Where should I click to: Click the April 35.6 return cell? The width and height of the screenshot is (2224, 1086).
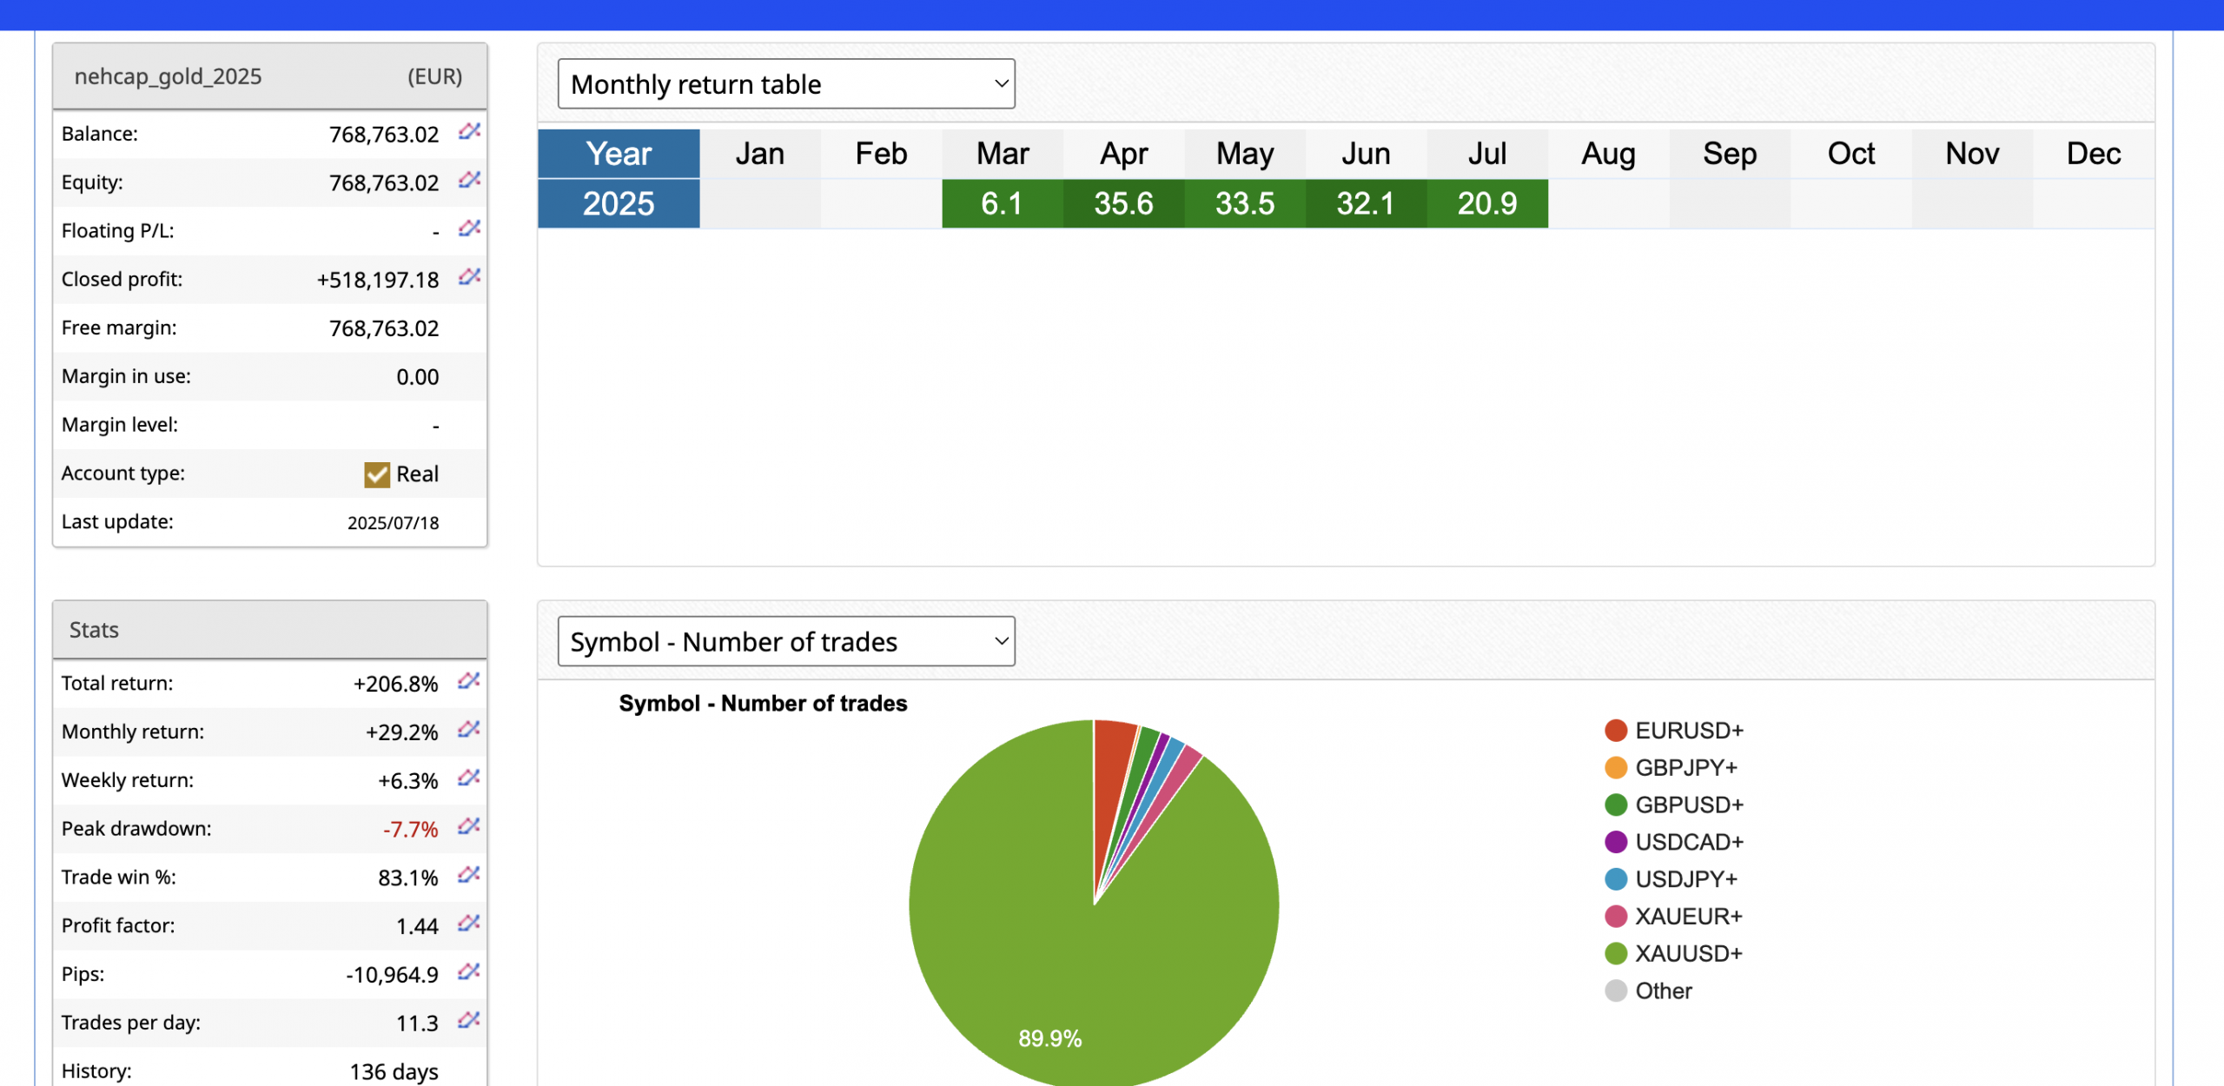click(x=1123, y=204)
